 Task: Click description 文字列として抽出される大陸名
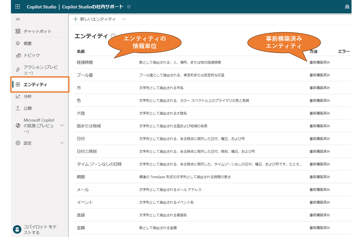pos(163,113)
